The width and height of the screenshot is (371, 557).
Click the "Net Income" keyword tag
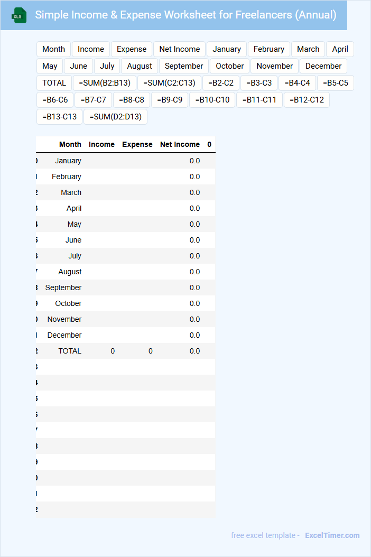tap(180, 49)
